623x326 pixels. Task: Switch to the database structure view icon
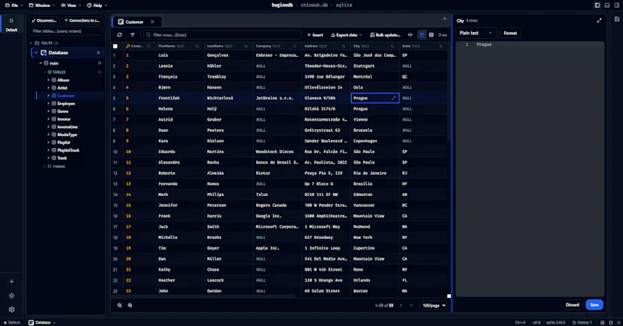point(431,35)
